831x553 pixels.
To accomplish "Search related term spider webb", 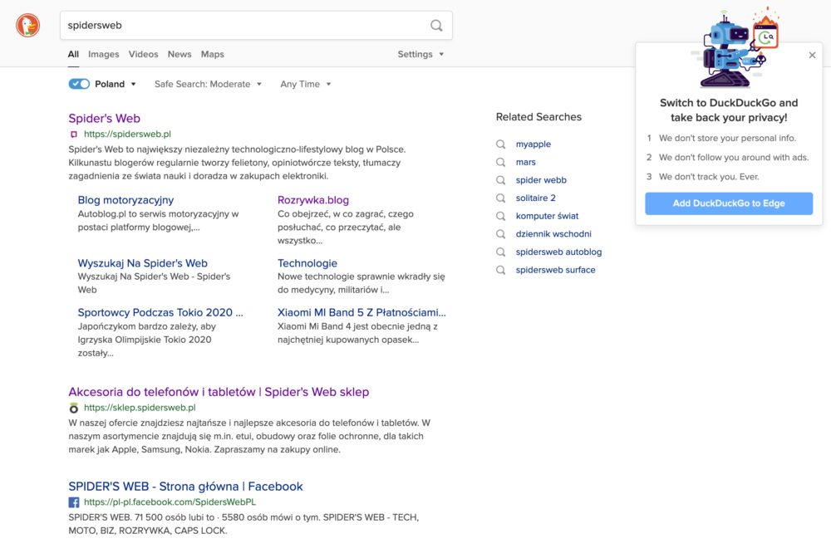I will tap(541, 180).
